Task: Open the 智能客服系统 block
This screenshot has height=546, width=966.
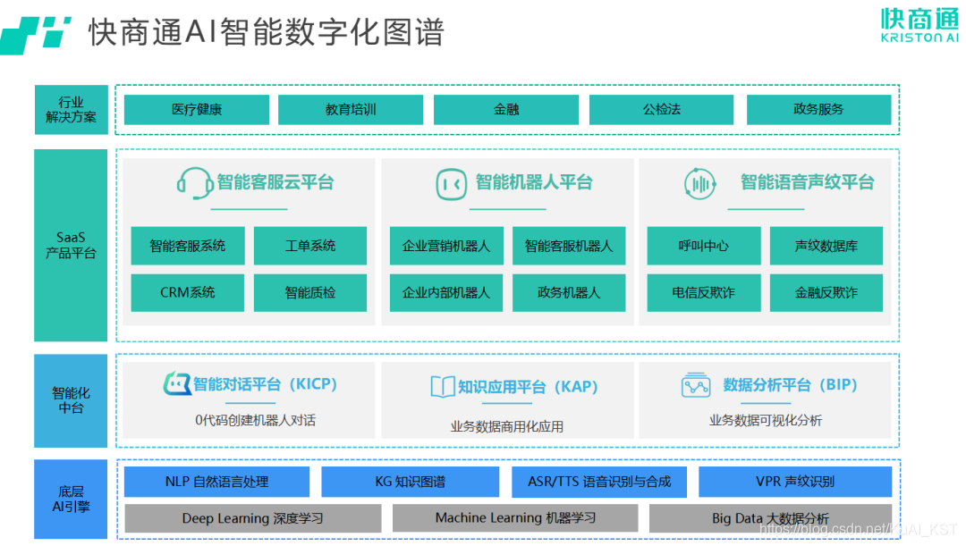Action: 187,246
